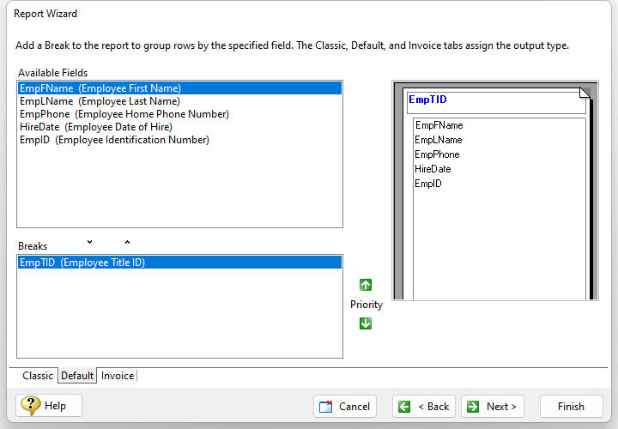Click the green Priority down arrow icon

click(x=366, y=323)
